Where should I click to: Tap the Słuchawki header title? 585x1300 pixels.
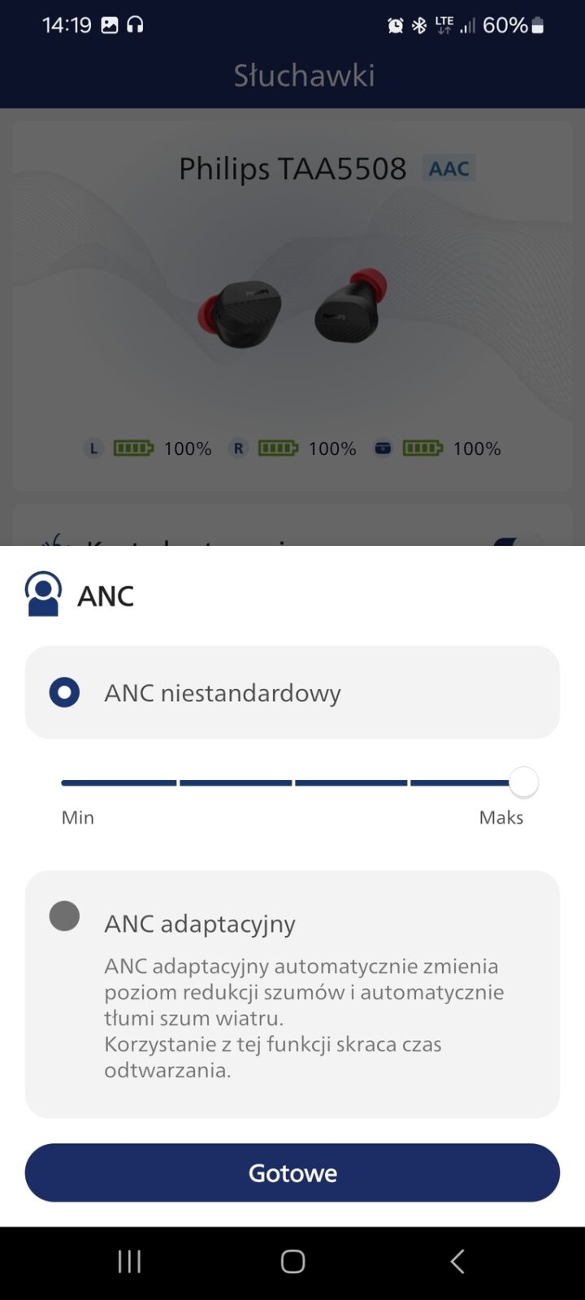pyautogui.click(x=304, y=76)
